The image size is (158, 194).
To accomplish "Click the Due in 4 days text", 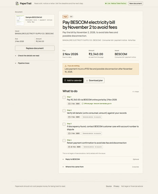I will click(x=67, y=57).
